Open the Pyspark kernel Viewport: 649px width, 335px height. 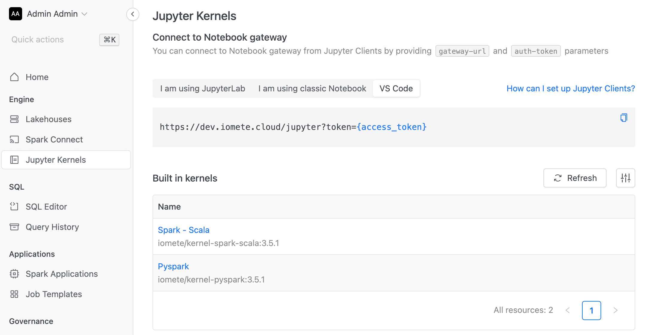[173, 266]
